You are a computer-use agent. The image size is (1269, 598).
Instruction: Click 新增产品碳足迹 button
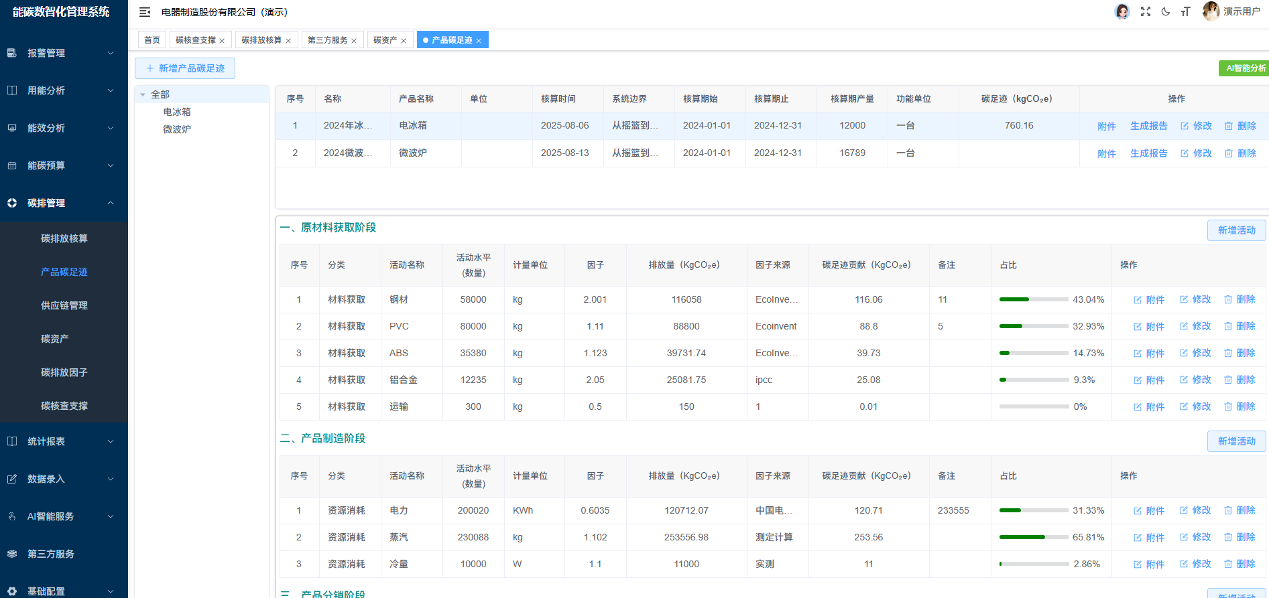(x=185, y=68)
